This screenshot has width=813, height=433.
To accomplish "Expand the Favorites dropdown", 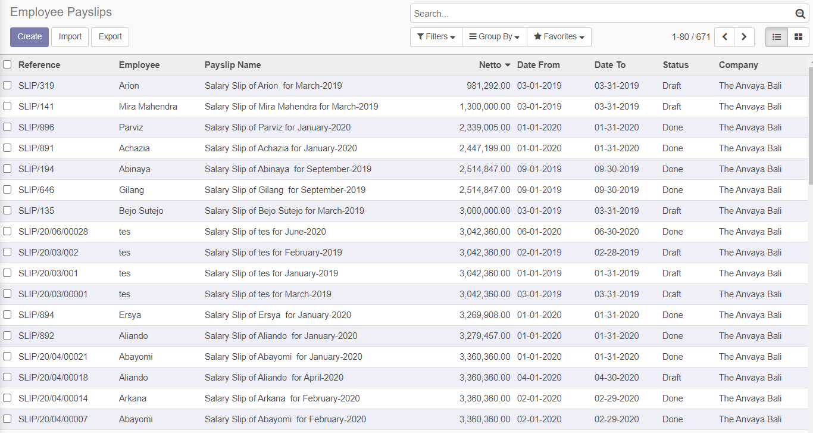I will 559,37.
